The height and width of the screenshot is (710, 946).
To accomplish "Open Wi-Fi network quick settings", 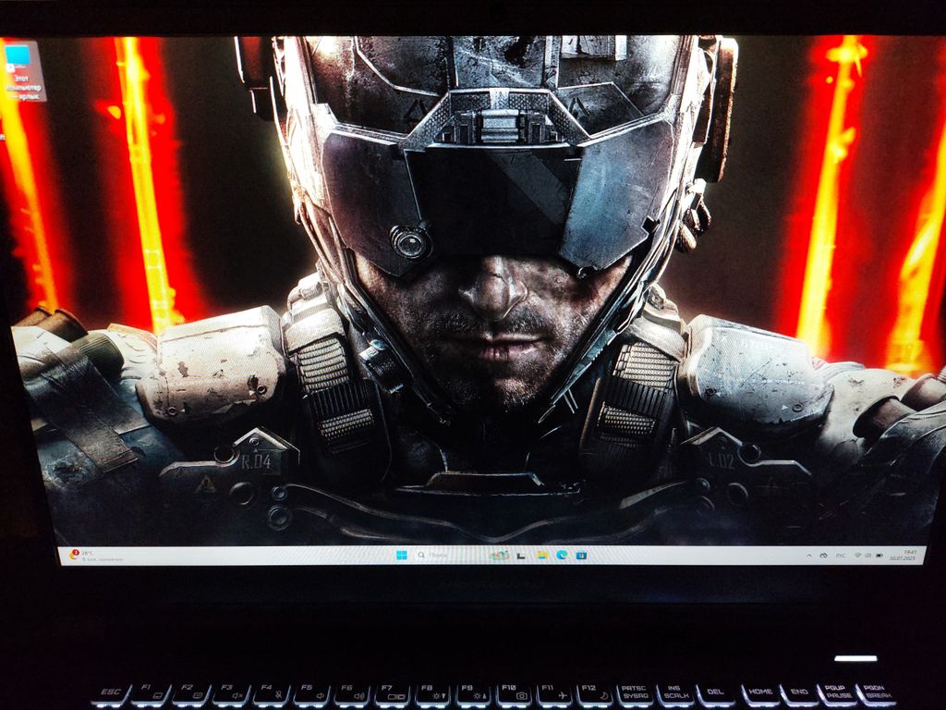I will tap(856, 556).
